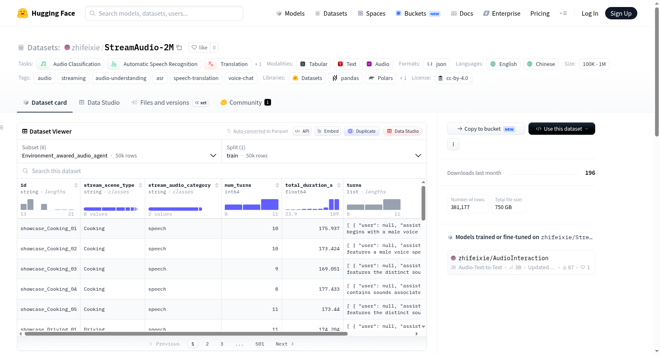Expand the Split selection dropdown
This screenshot has width=660, height=355.
(324, 151)
